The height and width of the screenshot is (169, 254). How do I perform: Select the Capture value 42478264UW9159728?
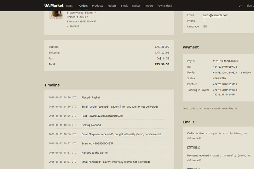click(225, 84)
